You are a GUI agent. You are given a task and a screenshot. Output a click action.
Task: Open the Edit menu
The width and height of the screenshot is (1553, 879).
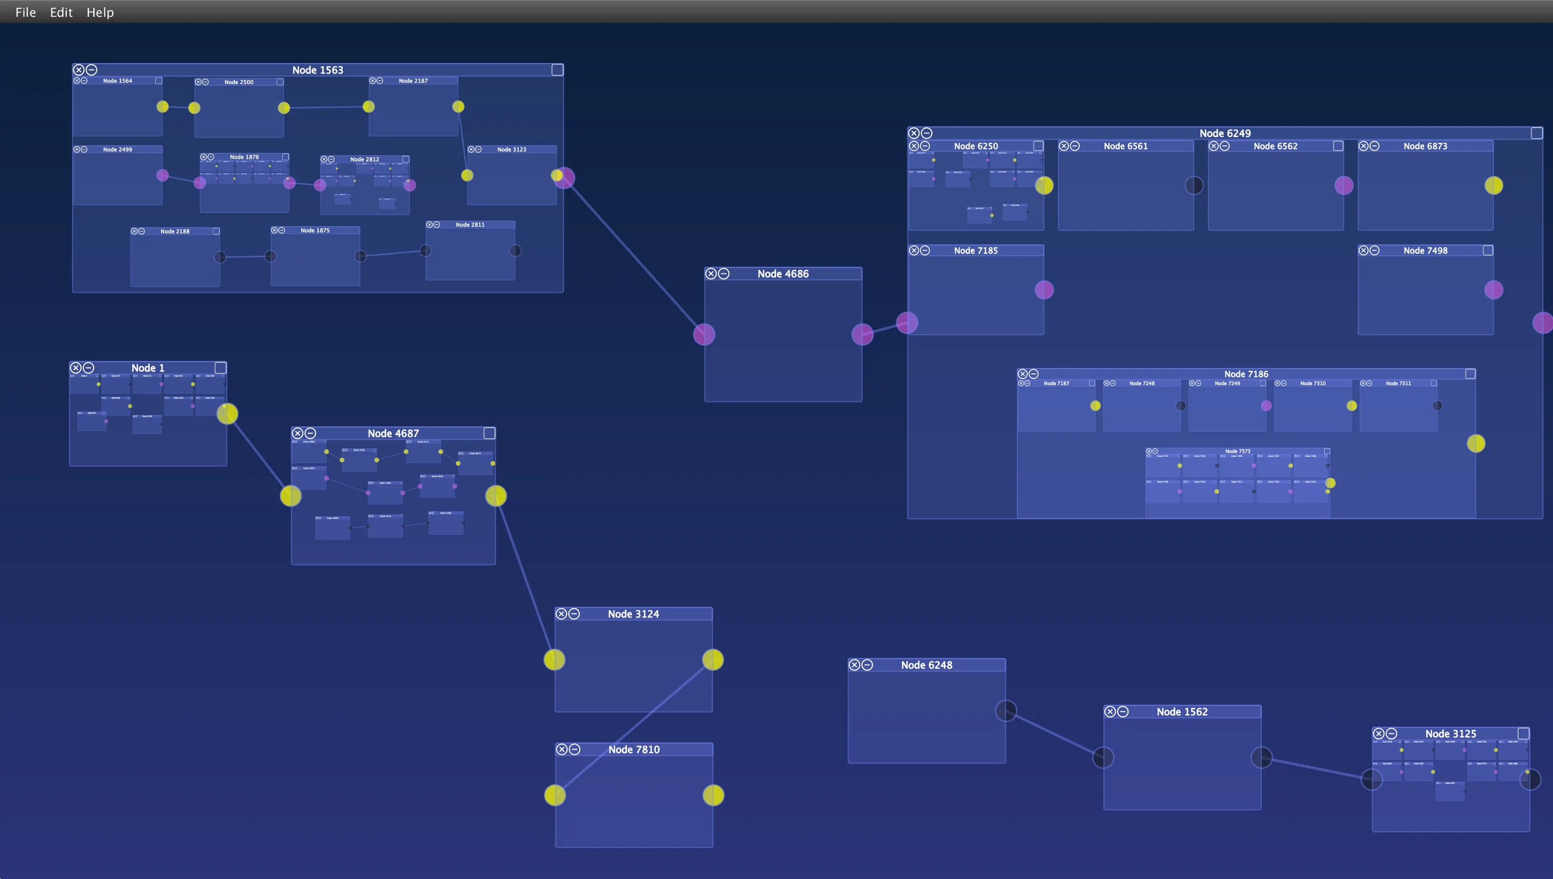point(61,12)
